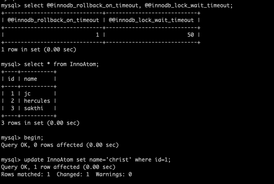
Task: Select the 'sakthi' name cell
Action: (x=34, y=108)
